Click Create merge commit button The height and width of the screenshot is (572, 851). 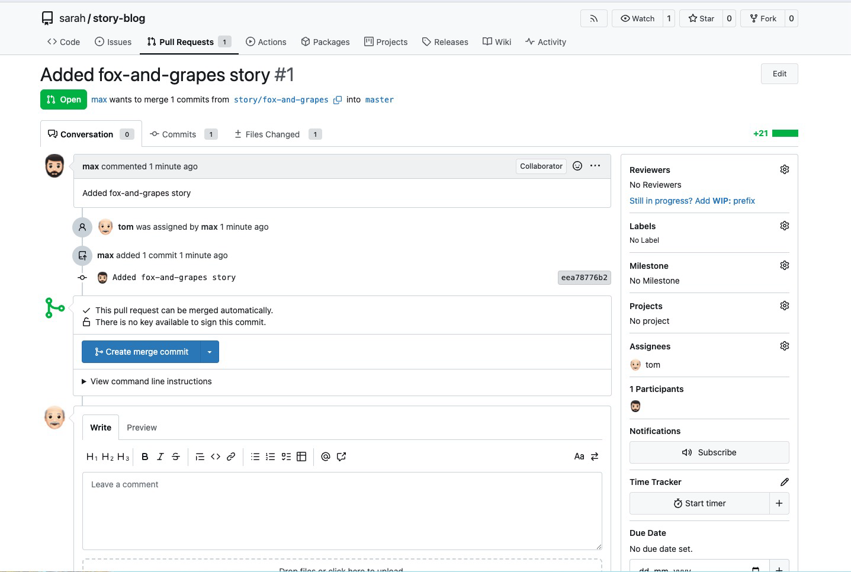pos(142,352)
